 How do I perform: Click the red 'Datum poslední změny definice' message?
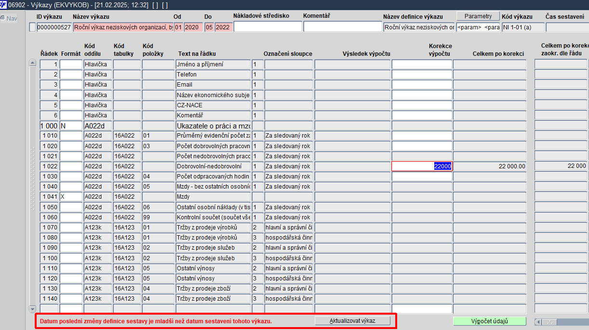156,321
